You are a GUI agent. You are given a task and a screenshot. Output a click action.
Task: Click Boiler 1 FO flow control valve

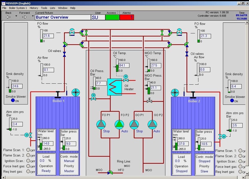[x=72, y=32]
